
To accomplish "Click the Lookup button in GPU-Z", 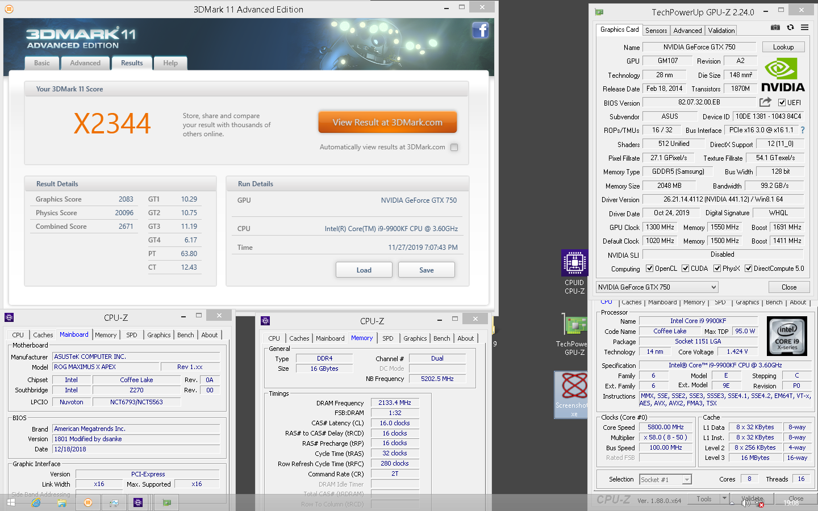I will point(783,47).
